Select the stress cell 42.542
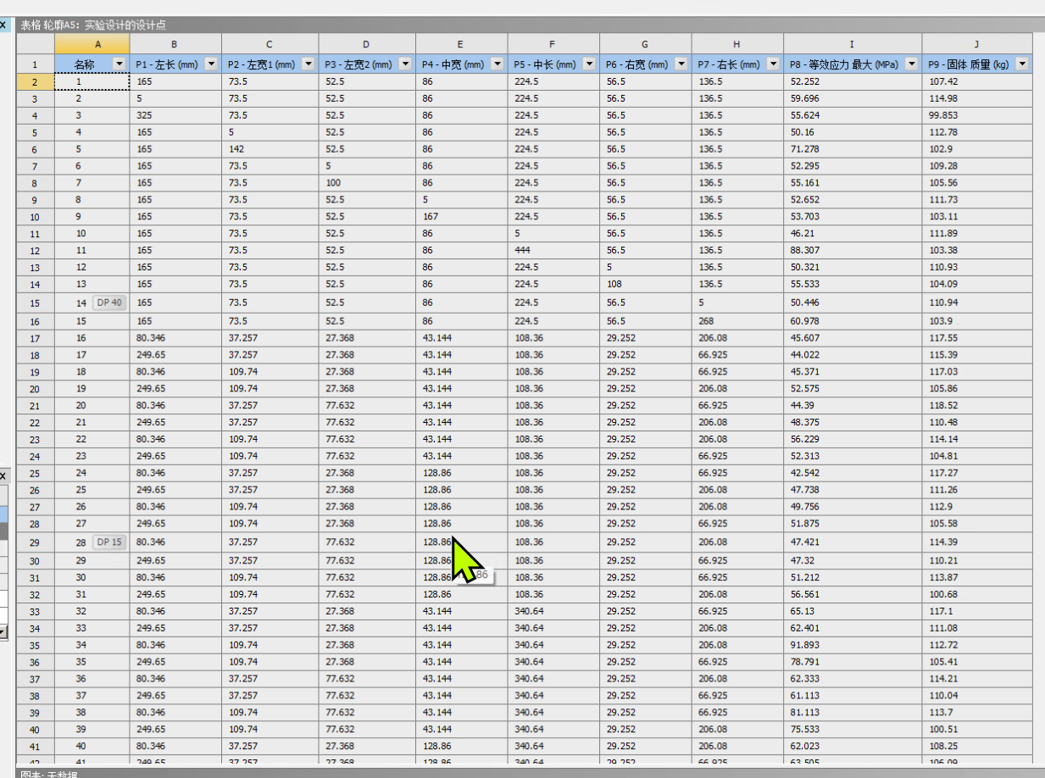The width and height of the screenshot is (1045, 778). tap(853, 473)
